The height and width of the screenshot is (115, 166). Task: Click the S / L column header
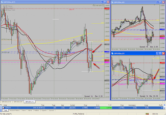(94, 105)
